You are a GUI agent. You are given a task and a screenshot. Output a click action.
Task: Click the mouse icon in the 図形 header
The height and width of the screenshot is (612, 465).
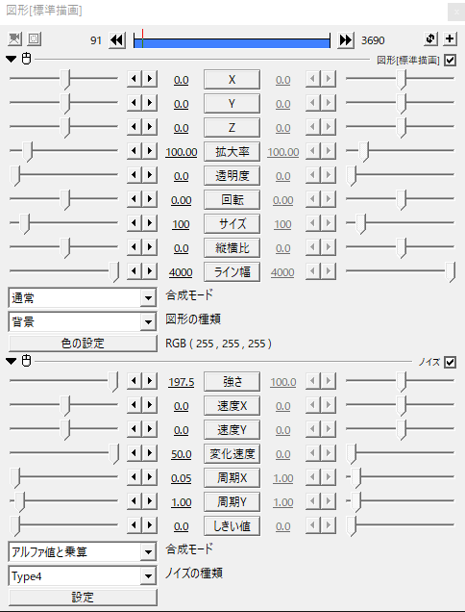tap(26, 59)
